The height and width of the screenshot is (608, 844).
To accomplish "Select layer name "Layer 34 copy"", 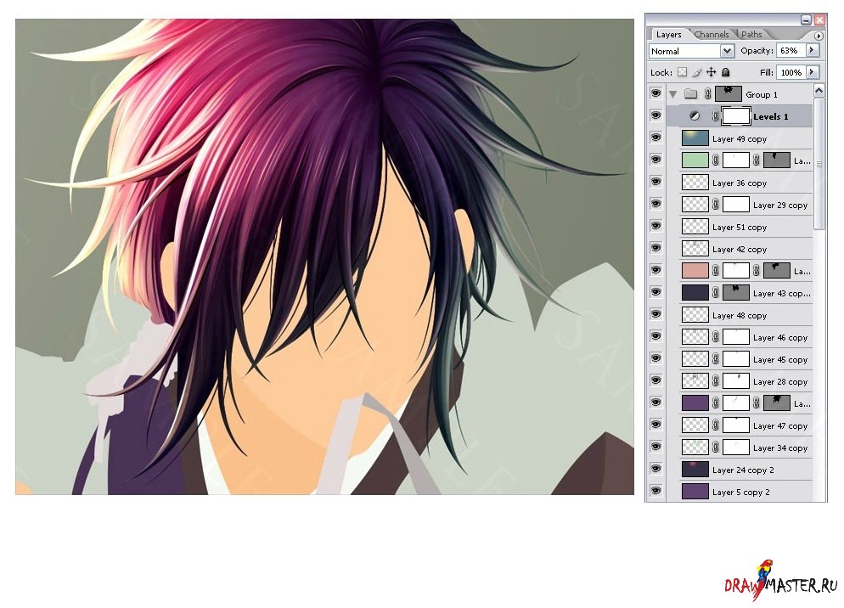I will pyautogui.click(x=780, y=448).
